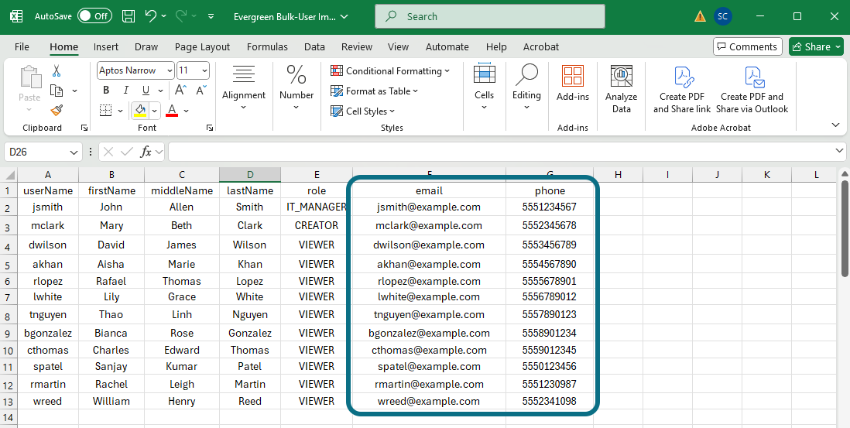The width and height of the screenshot is (850, 428).
Task: Open the Evergreen Bulk-User file name dropdown
Action: pyautogui.click(x=291, y=17)
